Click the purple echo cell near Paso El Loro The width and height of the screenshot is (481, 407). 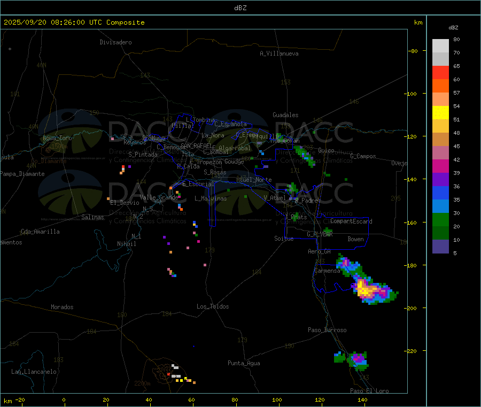pos(358,358)
